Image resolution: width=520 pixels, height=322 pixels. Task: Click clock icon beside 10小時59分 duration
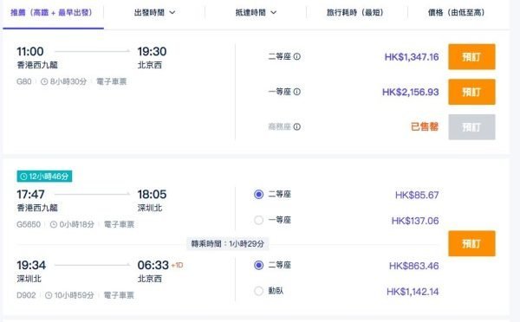(49, 295)
